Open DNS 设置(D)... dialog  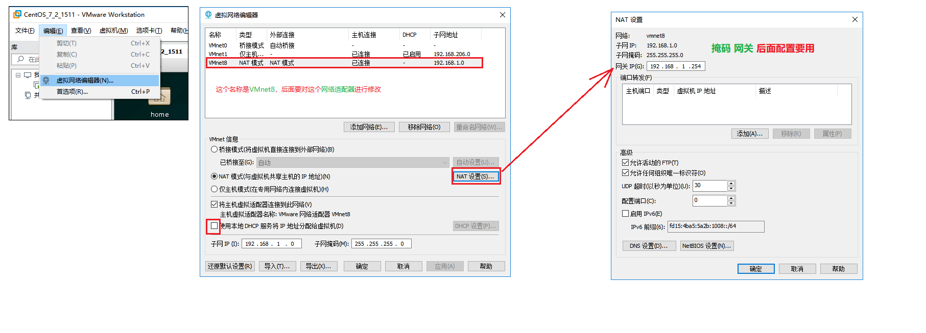[x=649, y=246]
